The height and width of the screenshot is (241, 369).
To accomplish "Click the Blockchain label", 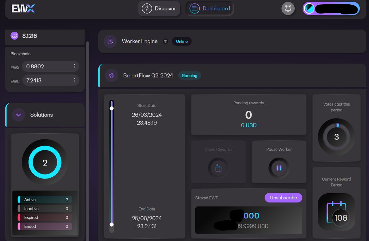I will (21, 54).
